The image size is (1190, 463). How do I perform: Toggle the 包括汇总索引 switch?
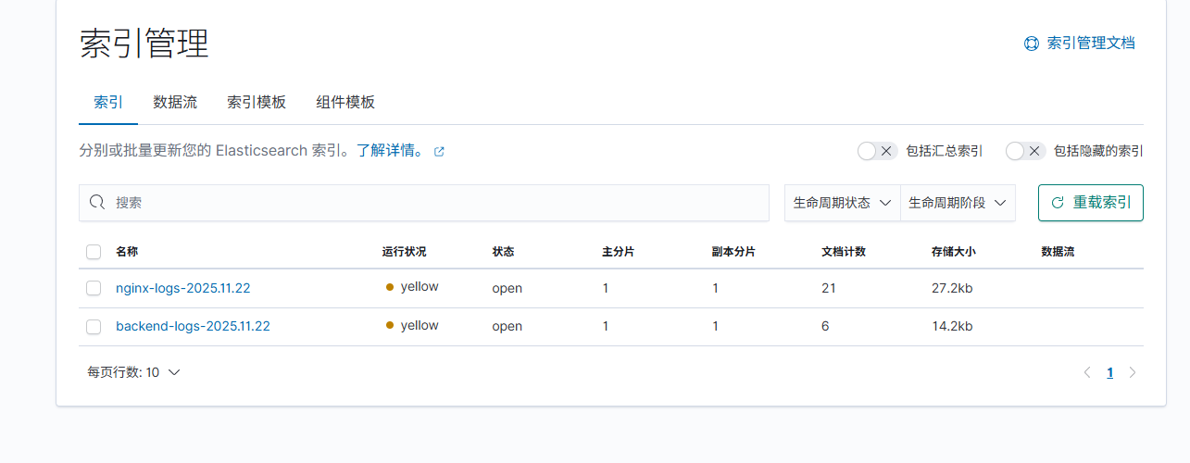click(x=877, y=151)
